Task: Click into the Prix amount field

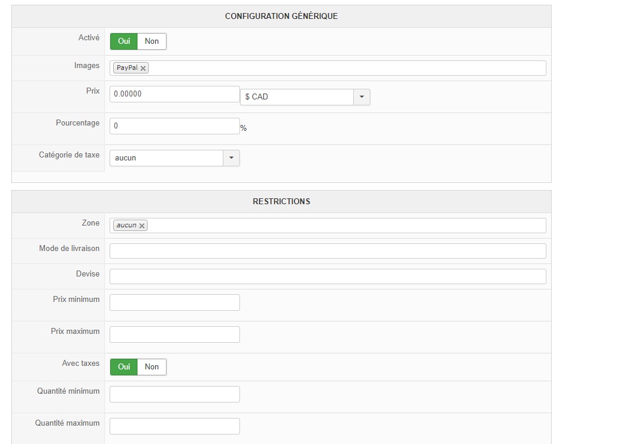Action: tap(174, 94)
